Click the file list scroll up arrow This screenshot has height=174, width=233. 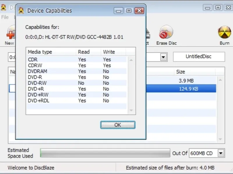[220, 80]
